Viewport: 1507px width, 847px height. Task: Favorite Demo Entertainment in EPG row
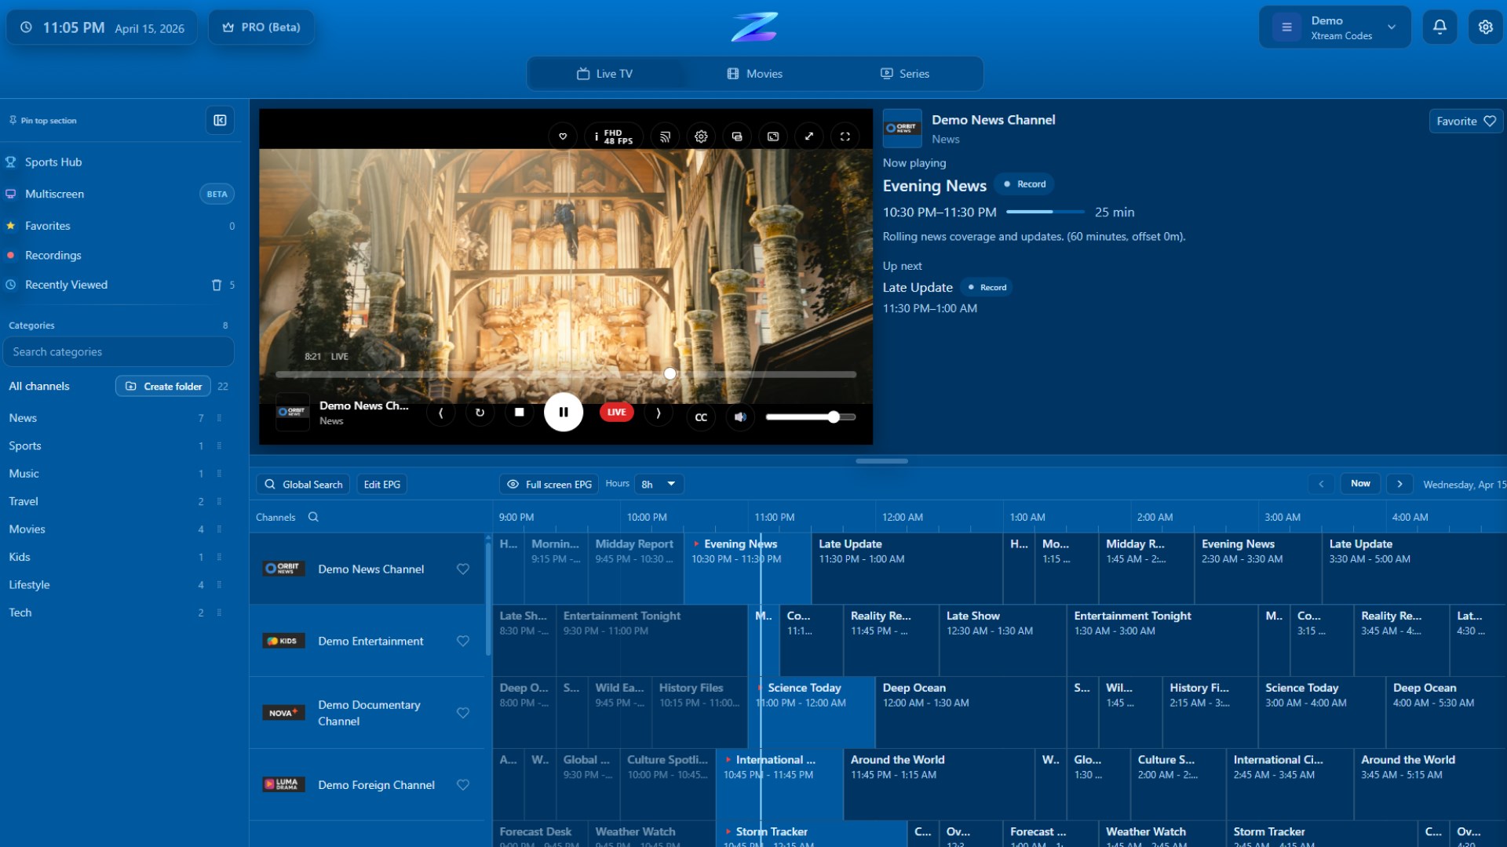[x=463, y=642]
